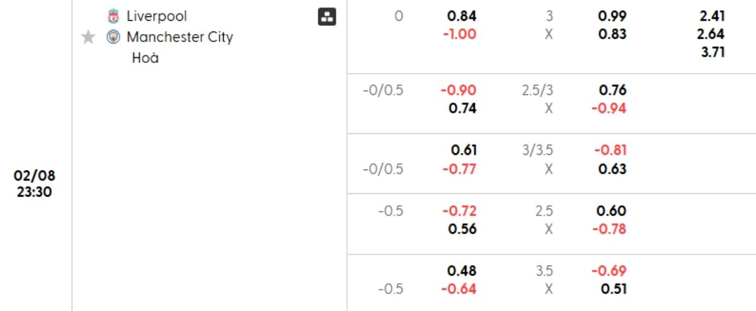
Task: Open the Liverpool team link
Action: pos(156,16)
